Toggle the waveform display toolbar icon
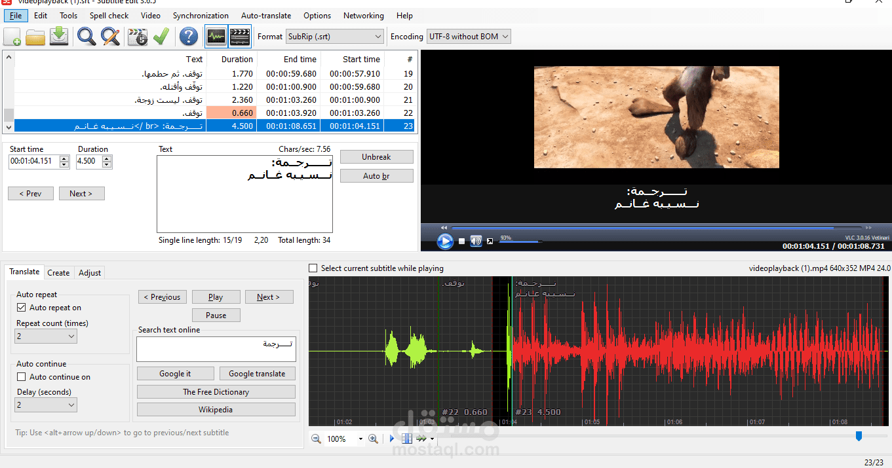 (216, 37)
